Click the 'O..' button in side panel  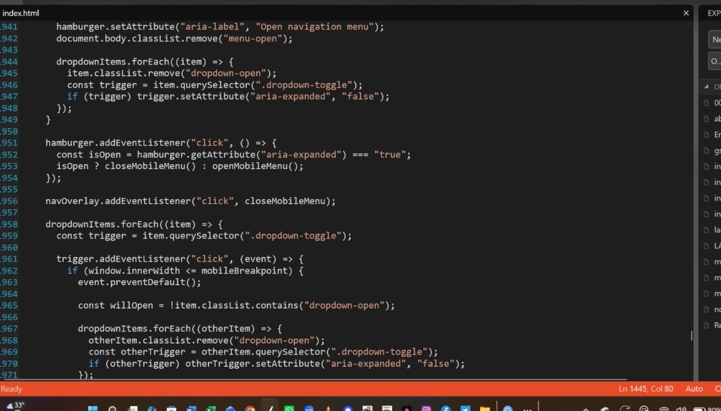coord(715,61)
